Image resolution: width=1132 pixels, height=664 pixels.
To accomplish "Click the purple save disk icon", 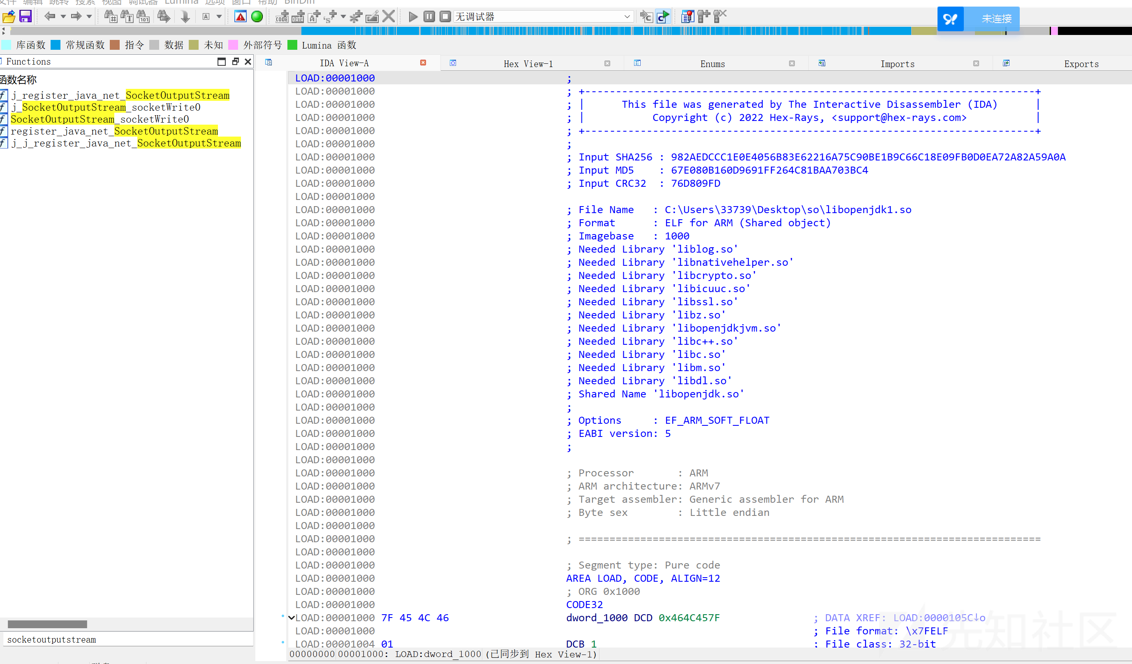I will click(x=25, y=16).
